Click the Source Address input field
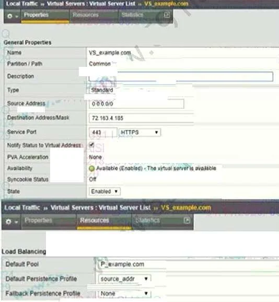 (136, 104)
